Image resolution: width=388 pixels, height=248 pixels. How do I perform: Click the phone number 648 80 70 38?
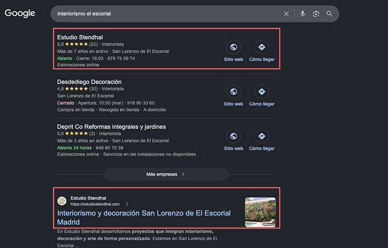pyautogui.click(x=109, y=148)
